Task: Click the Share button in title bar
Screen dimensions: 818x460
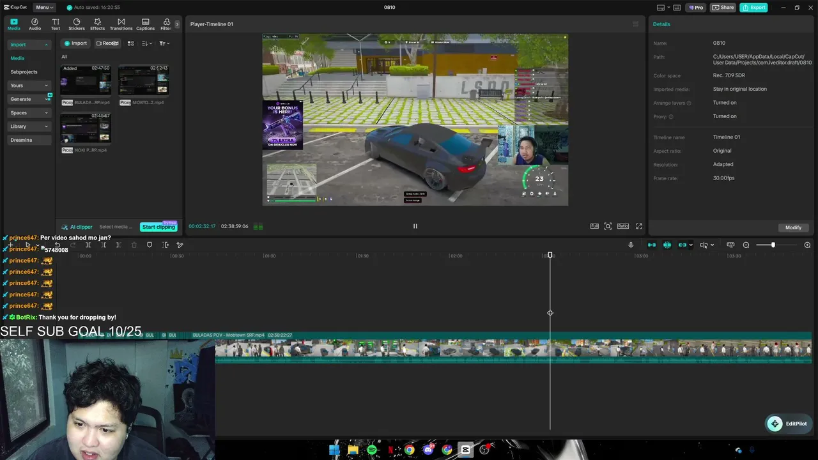Action: [723, 8]
